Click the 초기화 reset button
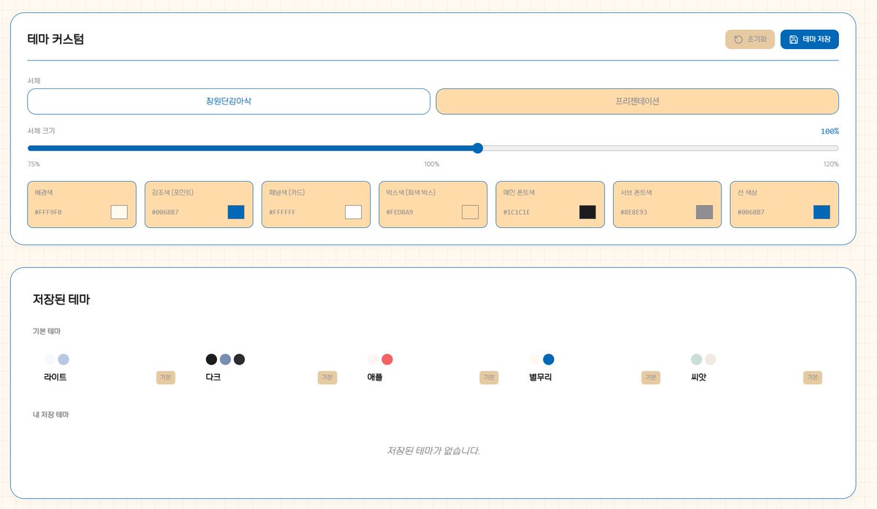The width and height of the screenshot is (877, 509). (x=750, y=39)
